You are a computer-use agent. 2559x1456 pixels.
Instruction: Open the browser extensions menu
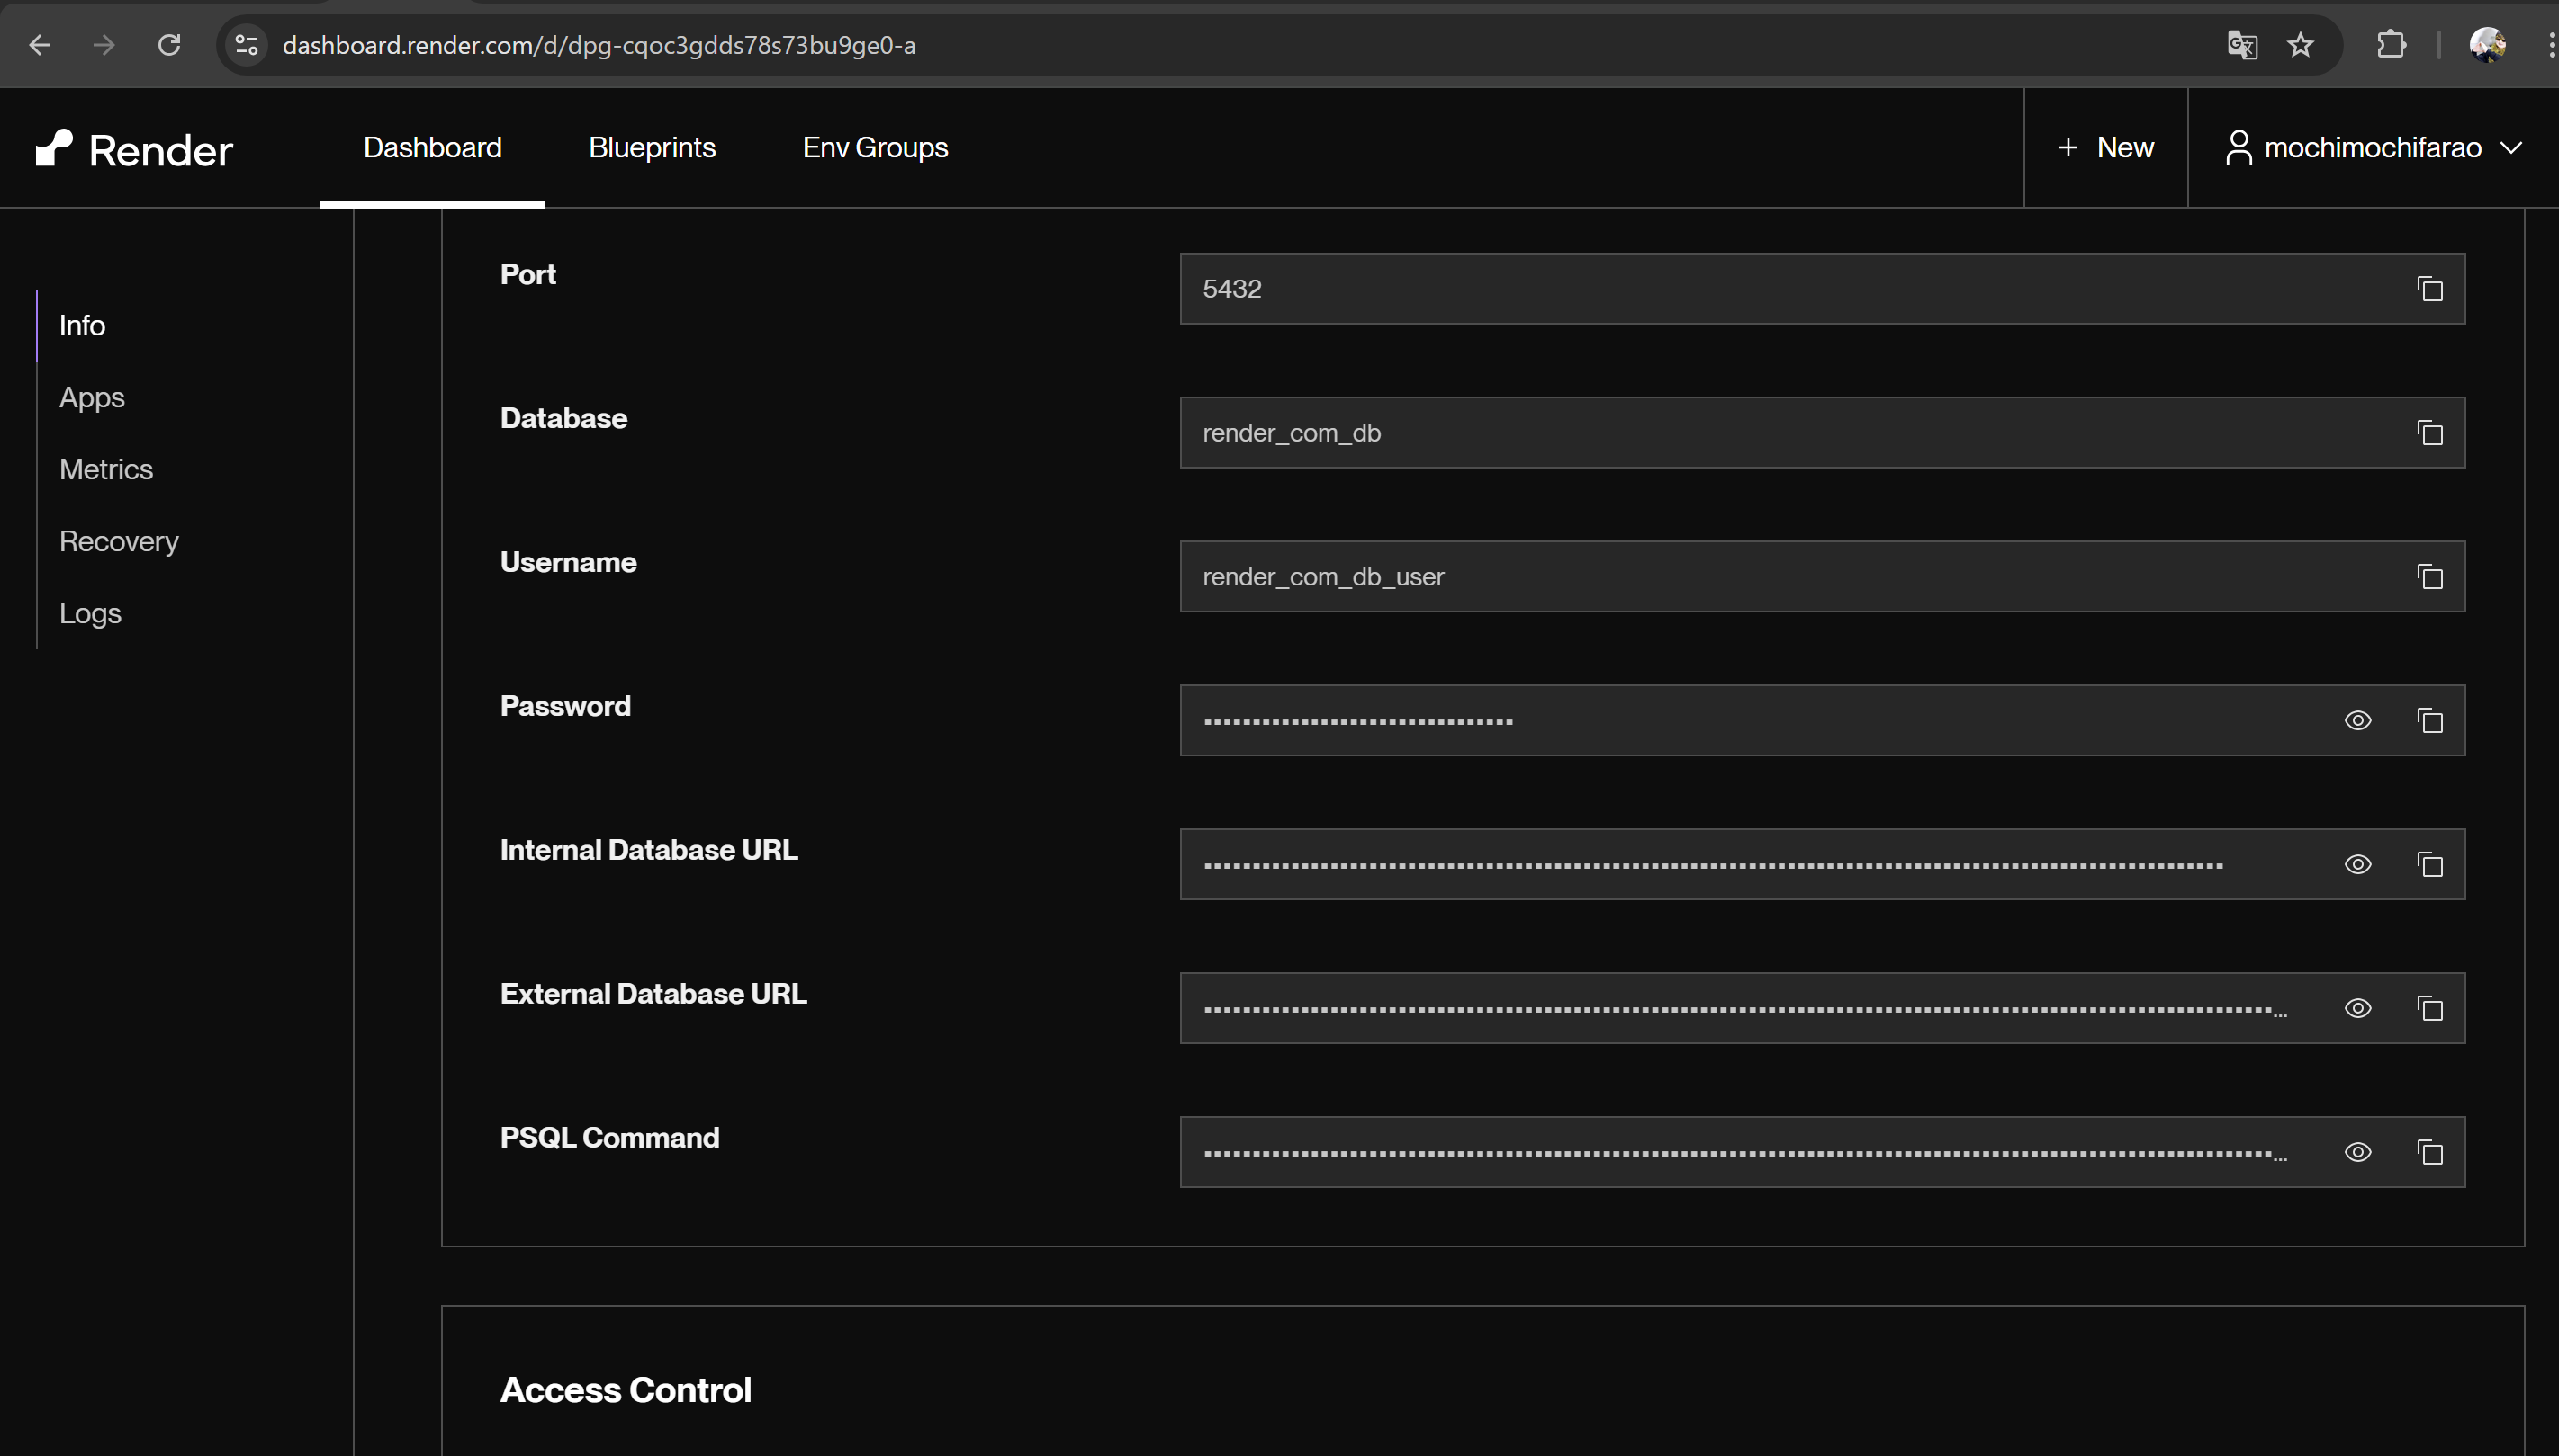click(2392, 45)
